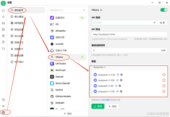Select 显示设置 settings menu
The height and width of the screenshot is (117, 170).
click(x=27, y=36)
